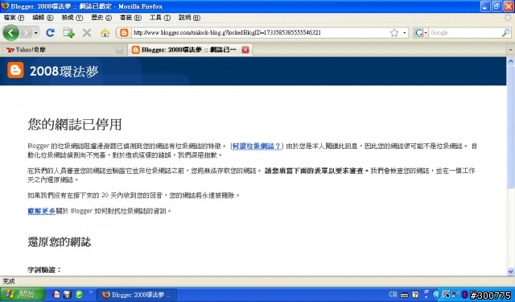Open the 檢視 (View) menu
The height and width of the screenshot is (302, 515).
coord(72,18)
